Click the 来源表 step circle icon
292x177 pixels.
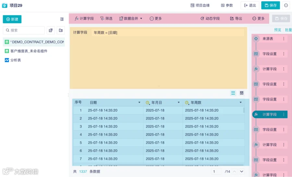(256, 39)
